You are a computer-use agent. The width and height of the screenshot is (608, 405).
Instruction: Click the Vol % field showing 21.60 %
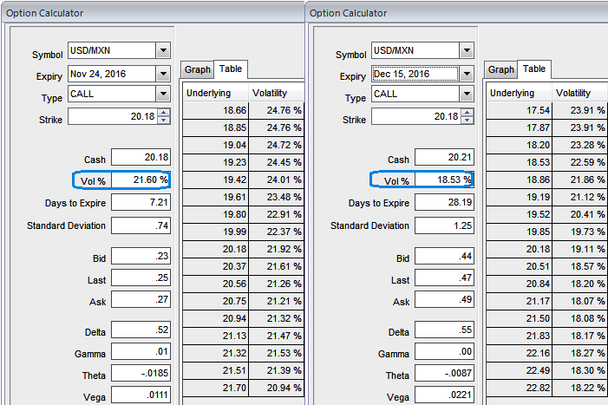(x=140, y=180)
